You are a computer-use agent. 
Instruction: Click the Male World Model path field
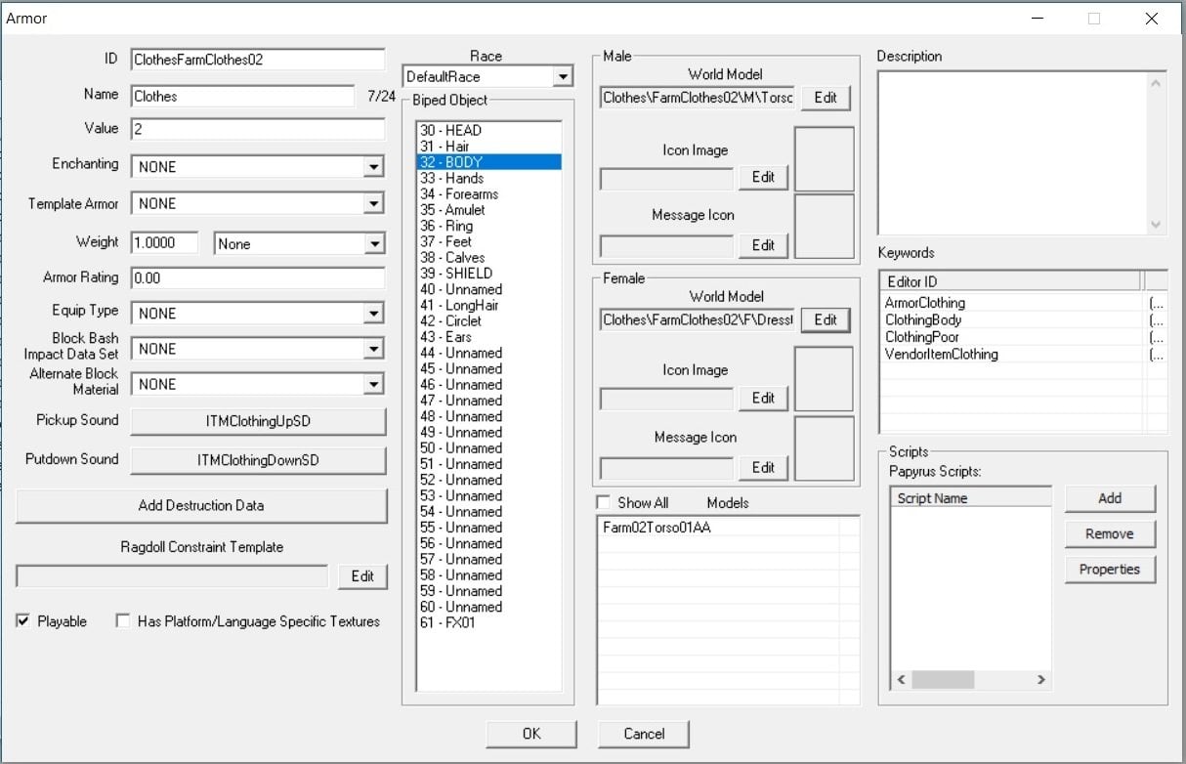point(698,98)
